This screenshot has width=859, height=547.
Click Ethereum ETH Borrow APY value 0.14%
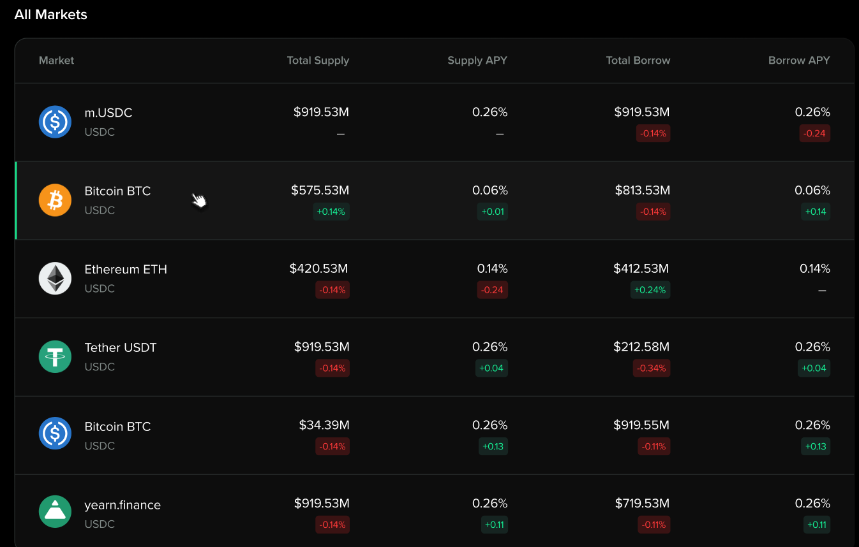tap(815, 269)
